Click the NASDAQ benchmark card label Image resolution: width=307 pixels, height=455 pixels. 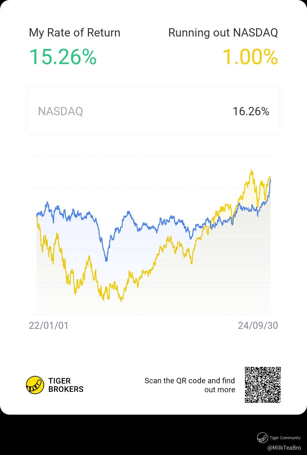(60, 111)
